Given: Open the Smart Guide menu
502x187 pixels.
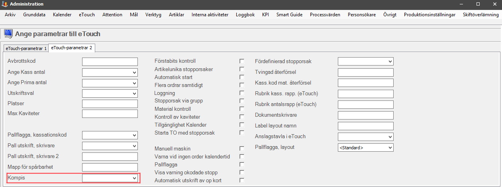Looking at the screenshot, I should pyautogui.click(x=290, y=15).
